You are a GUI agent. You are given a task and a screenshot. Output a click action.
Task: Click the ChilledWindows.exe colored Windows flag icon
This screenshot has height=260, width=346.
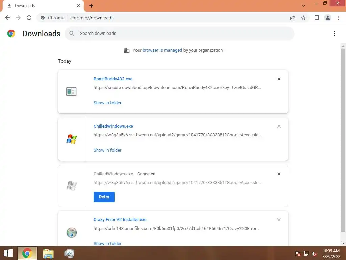(x=72, y=139)
